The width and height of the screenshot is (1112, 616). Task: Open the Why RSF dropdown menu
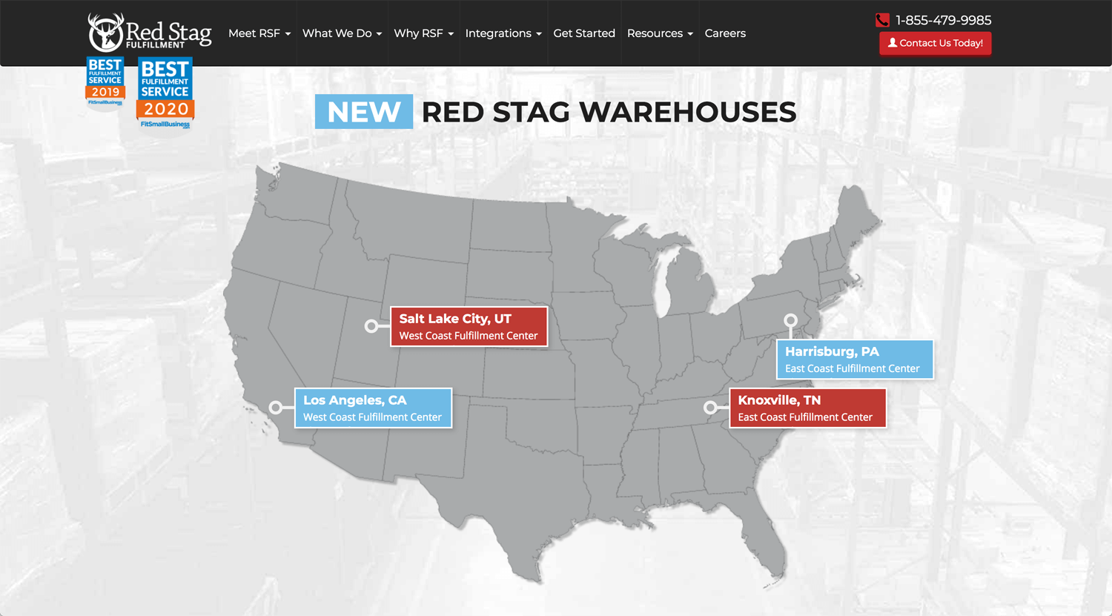423,33
